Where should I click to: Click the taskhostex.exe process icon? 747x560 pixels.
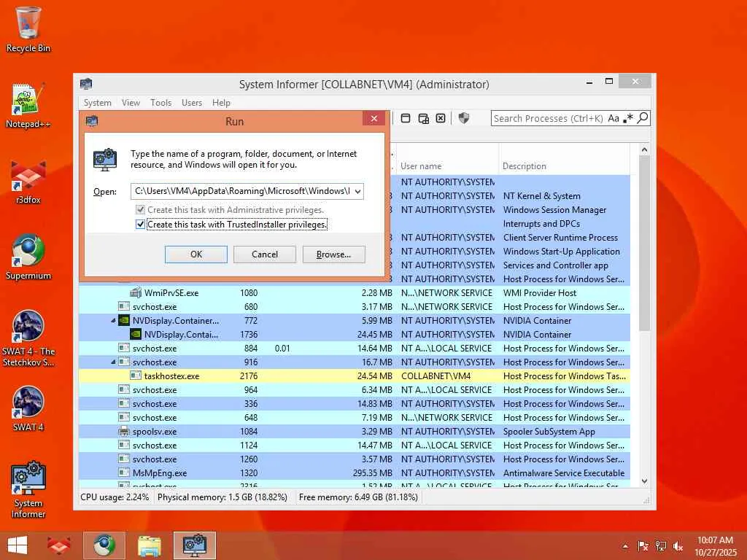136,376
